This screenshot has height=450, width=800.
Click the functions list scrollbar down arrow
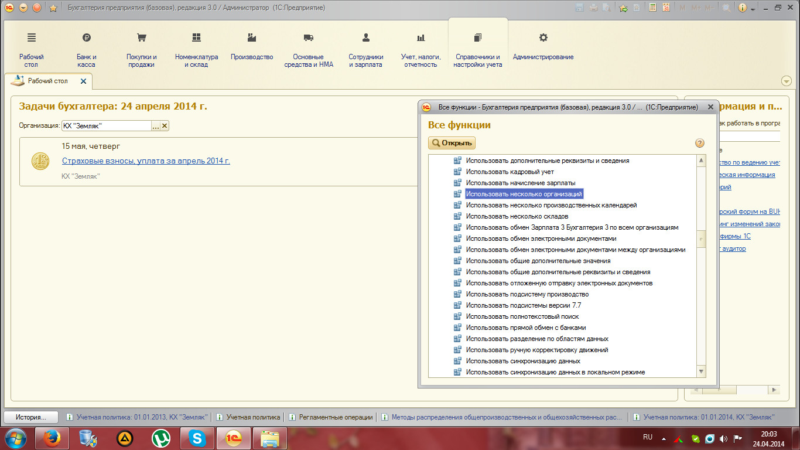coord(701,372)
